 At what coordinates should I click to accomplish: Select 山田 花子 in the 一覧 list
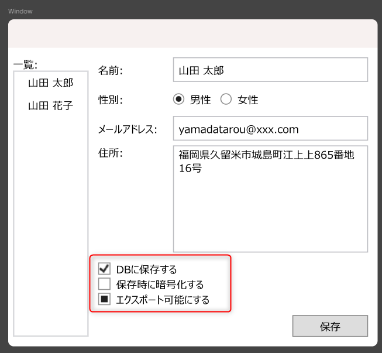click(x=51, y=106)
